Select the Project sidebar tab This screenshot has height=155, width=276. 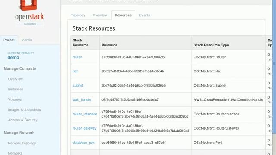coord(9,40)
